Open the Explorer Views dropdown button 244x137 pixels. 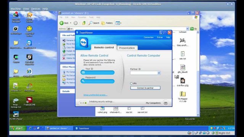pyautogui.click(x=119, y=23)
